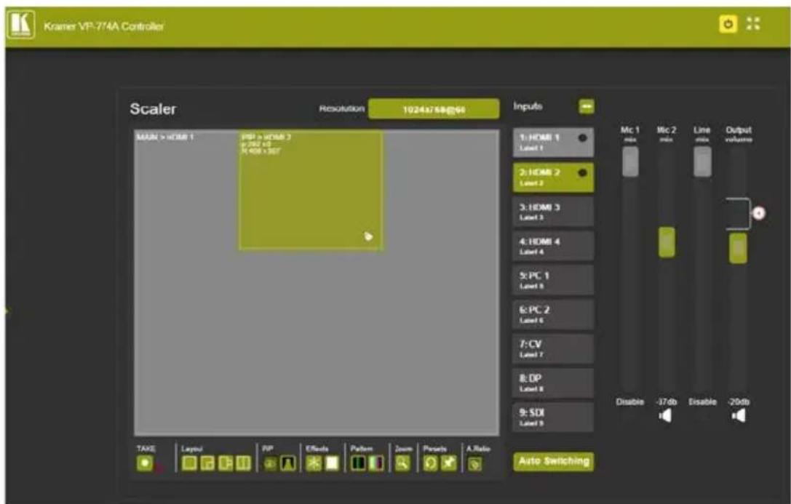This screenshot has width=791, height=504.
Task: Click the PIP source swap icon
Action: (x=288, y=463)
